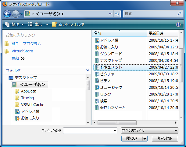Click the user folder icon in address bar

coord(28,14)
